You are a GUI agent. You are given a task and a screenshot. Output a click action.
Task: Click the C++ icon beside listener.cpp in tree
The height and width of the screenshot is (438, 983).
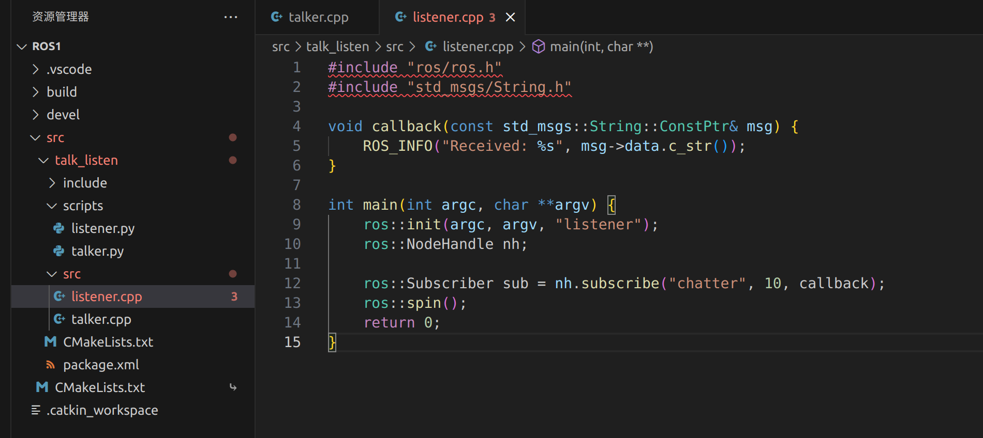tap(59, 296)
